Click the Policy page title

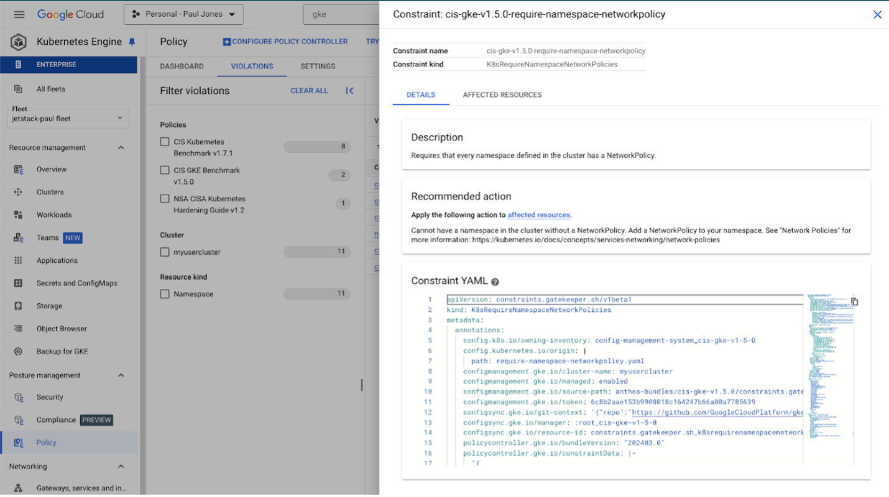pos(173,42)
